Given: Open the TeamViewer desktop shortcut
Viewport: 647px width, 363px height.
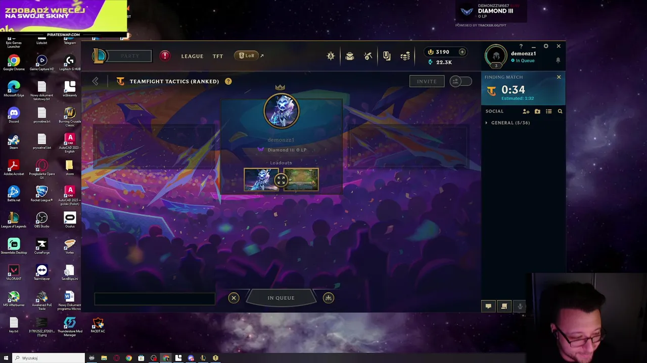Looking at the screenshot, I should point(42,272).
